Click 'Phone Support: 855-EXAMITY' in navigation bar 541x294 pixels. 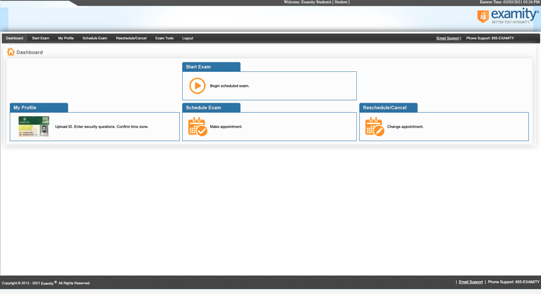tap(490, 38)
